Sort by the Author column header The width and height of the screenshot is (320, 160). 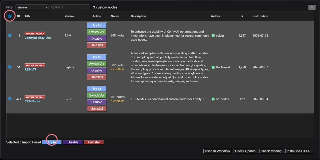(x=216, y=16)
